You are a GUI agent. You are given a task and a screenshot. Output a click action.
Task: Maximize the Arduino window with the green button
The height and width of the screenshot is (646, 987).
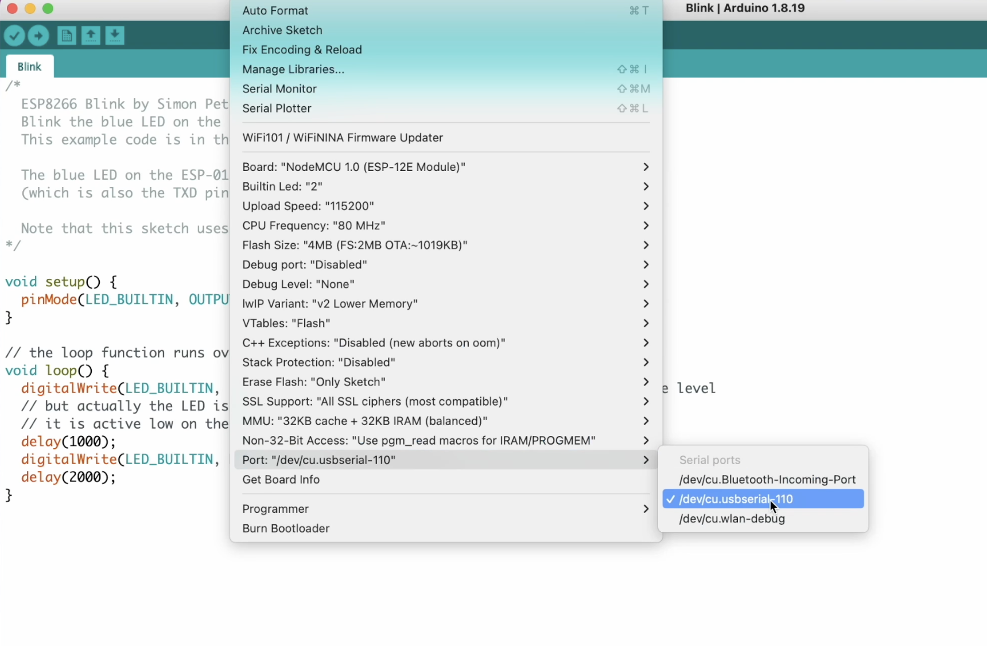(x=48, y=9)
